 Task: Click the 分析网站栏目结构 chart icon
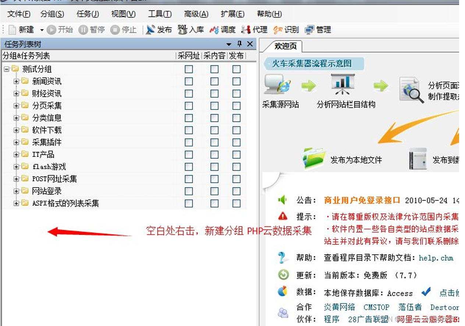point(343,84)
